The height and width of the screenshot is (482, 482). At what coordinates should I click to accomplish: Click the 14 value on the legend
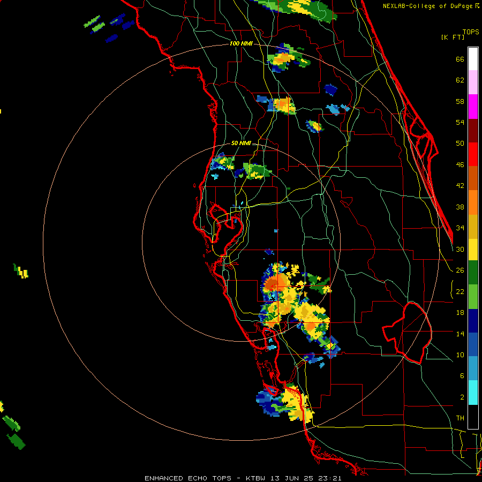coord(460,334)
